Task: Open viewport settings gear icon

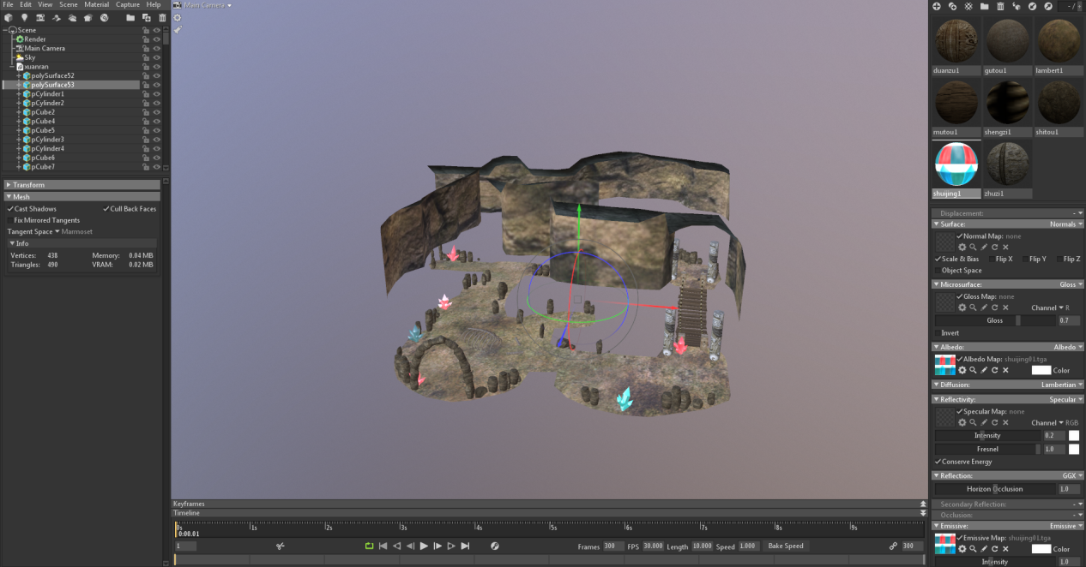Action: pos(178,17)
